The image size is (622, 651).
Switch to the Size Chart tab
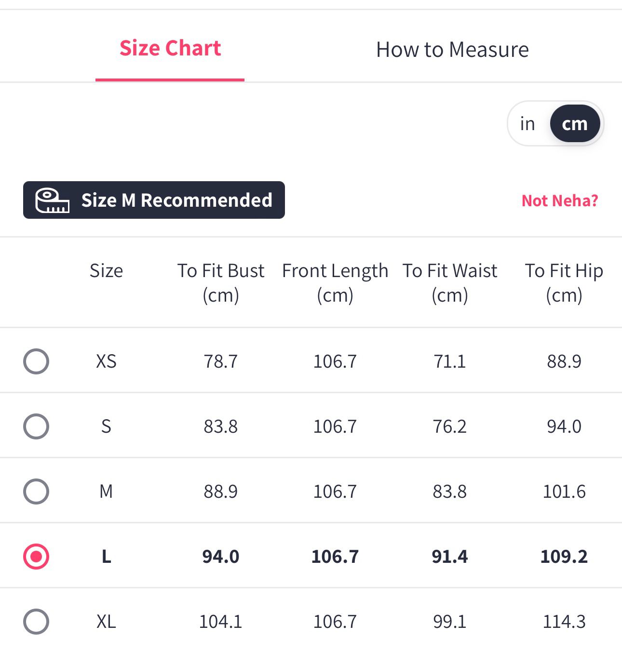[170, 49]
